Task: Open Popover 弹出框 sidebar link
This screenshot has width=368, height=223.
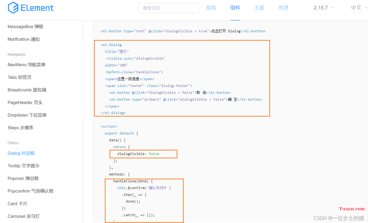Action: tap(23, 178)
